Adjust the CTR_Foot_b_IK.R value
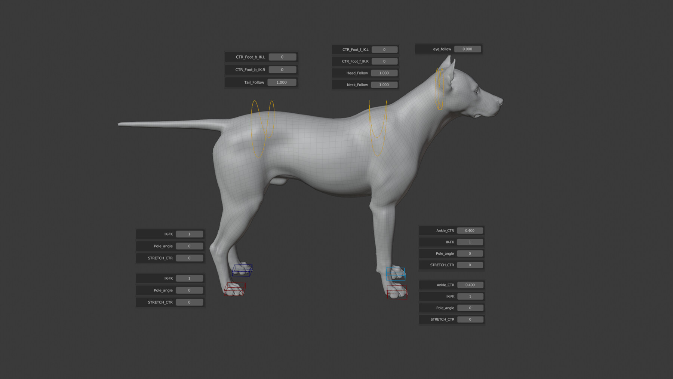The width and height of the screenshot is (673, 379). pos(282,70)
